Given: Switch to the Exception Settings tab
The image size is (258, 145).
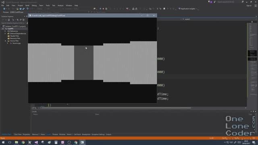Looking at the screenshot, I should point(98,135).
